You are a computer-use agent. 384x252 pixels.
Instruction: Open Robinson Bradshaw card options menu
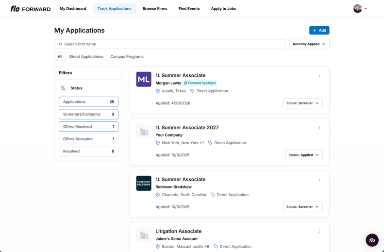tap(319, 179)
